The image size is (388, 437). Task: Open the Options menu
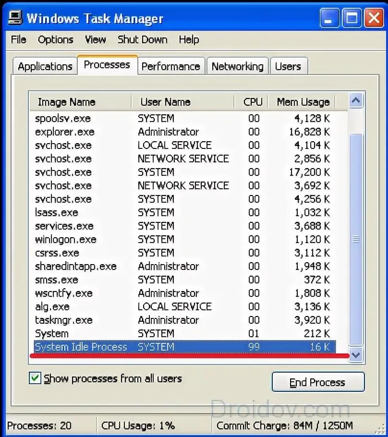pos(56,39)
